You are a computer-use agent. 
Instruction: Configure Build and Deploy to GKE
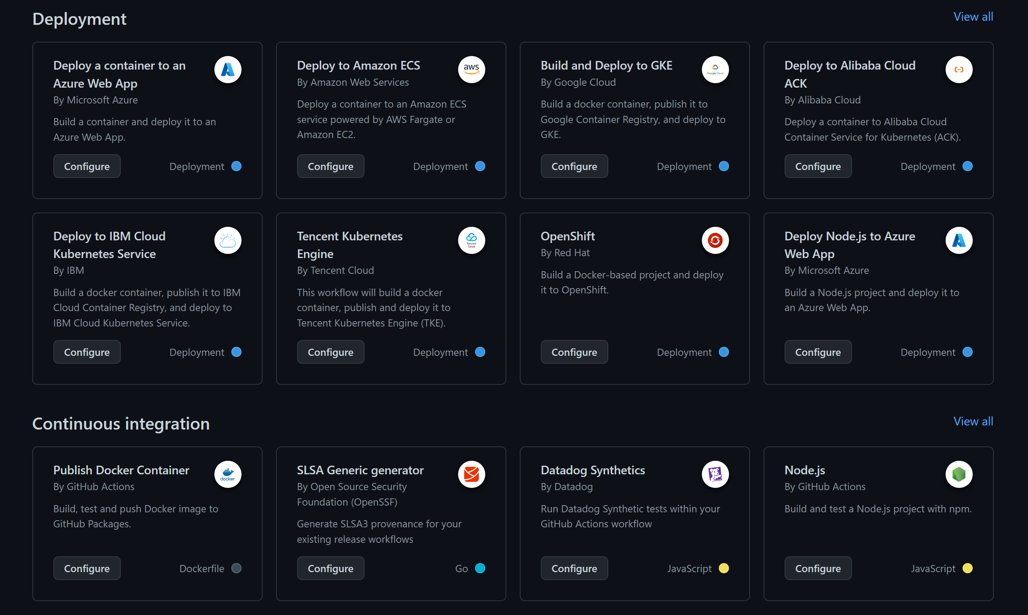[574, 166]
